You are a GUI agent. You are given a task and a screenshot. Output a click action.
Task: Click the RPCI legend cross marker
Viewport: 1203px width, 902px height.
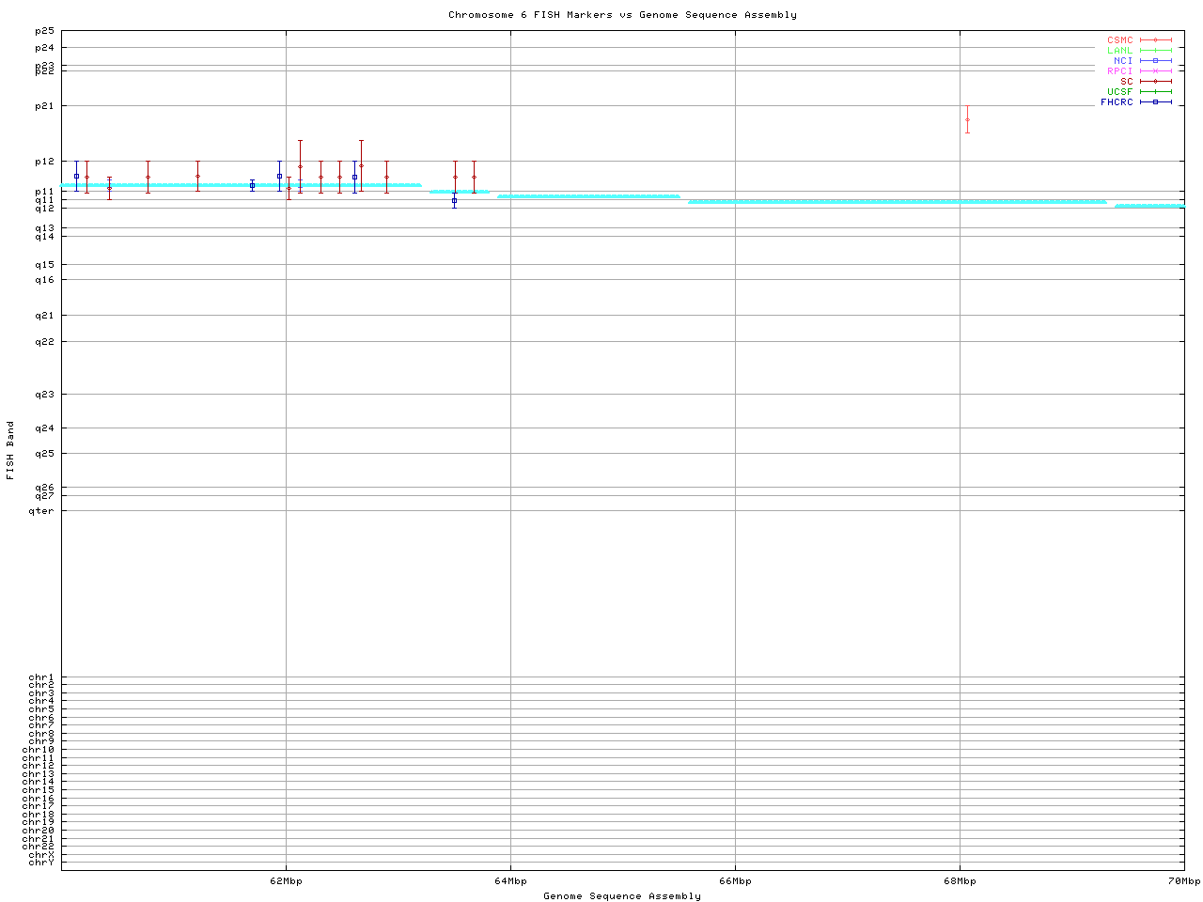(x=1155, y=71)
